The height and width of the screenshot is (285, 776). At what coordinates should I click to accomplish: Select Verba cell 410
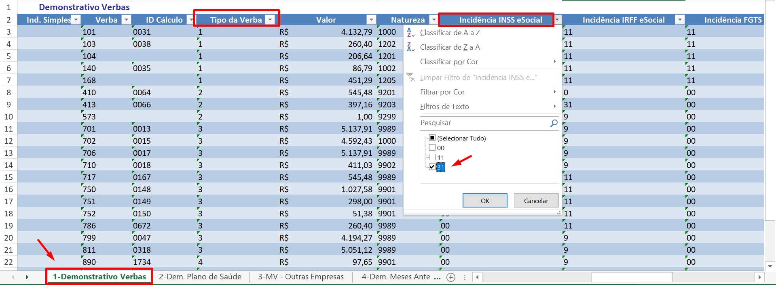coord(107,92)
